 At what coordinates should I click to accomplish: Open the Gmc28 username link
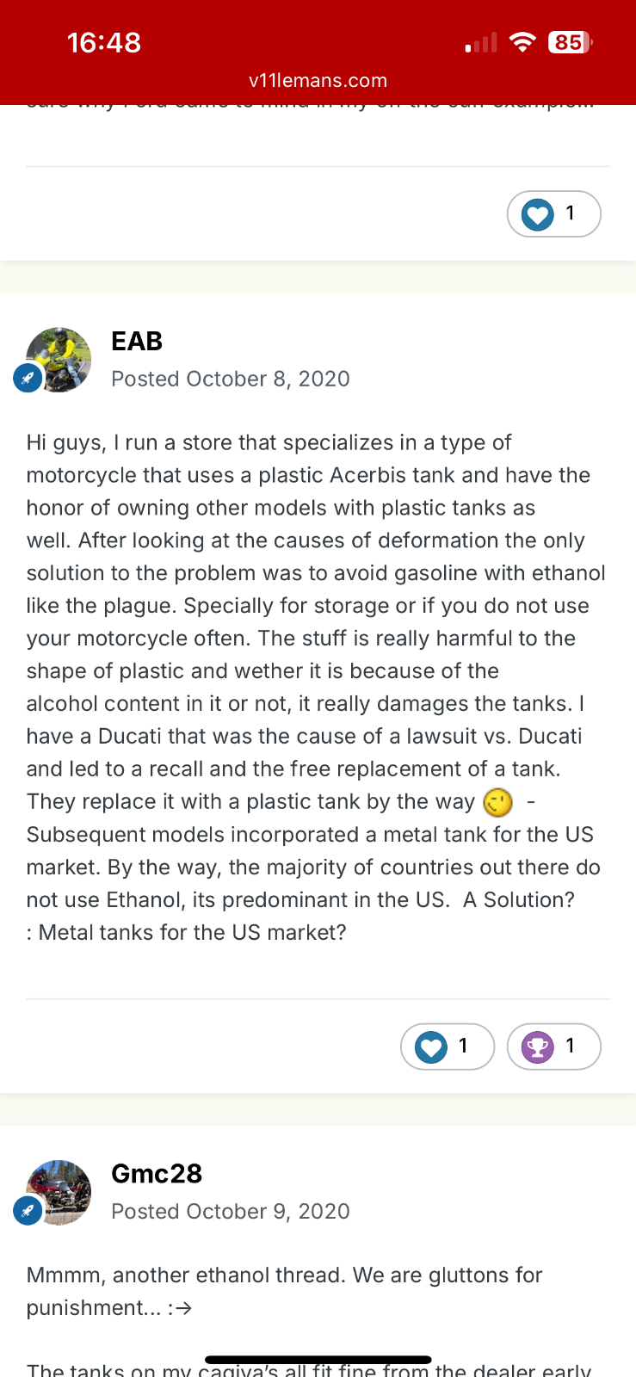pos(157,1174)
